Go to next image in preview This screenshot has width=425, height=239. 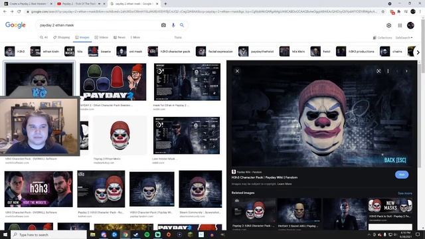(406, 71)
